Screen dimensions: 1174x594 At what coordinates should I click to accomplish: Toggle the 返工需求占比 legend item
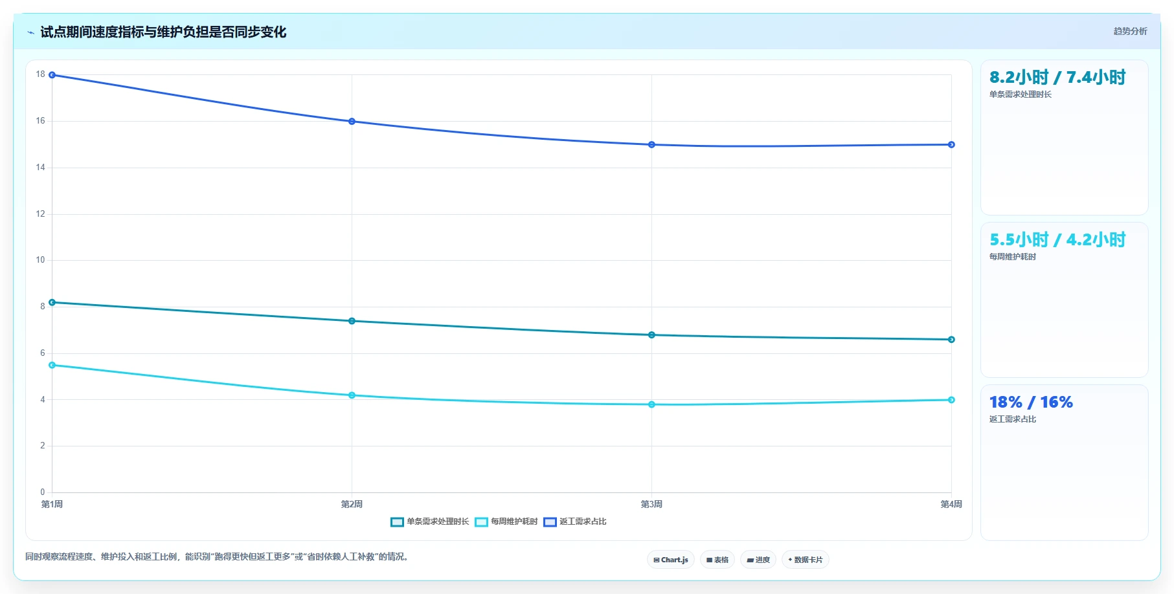[575, 522]
